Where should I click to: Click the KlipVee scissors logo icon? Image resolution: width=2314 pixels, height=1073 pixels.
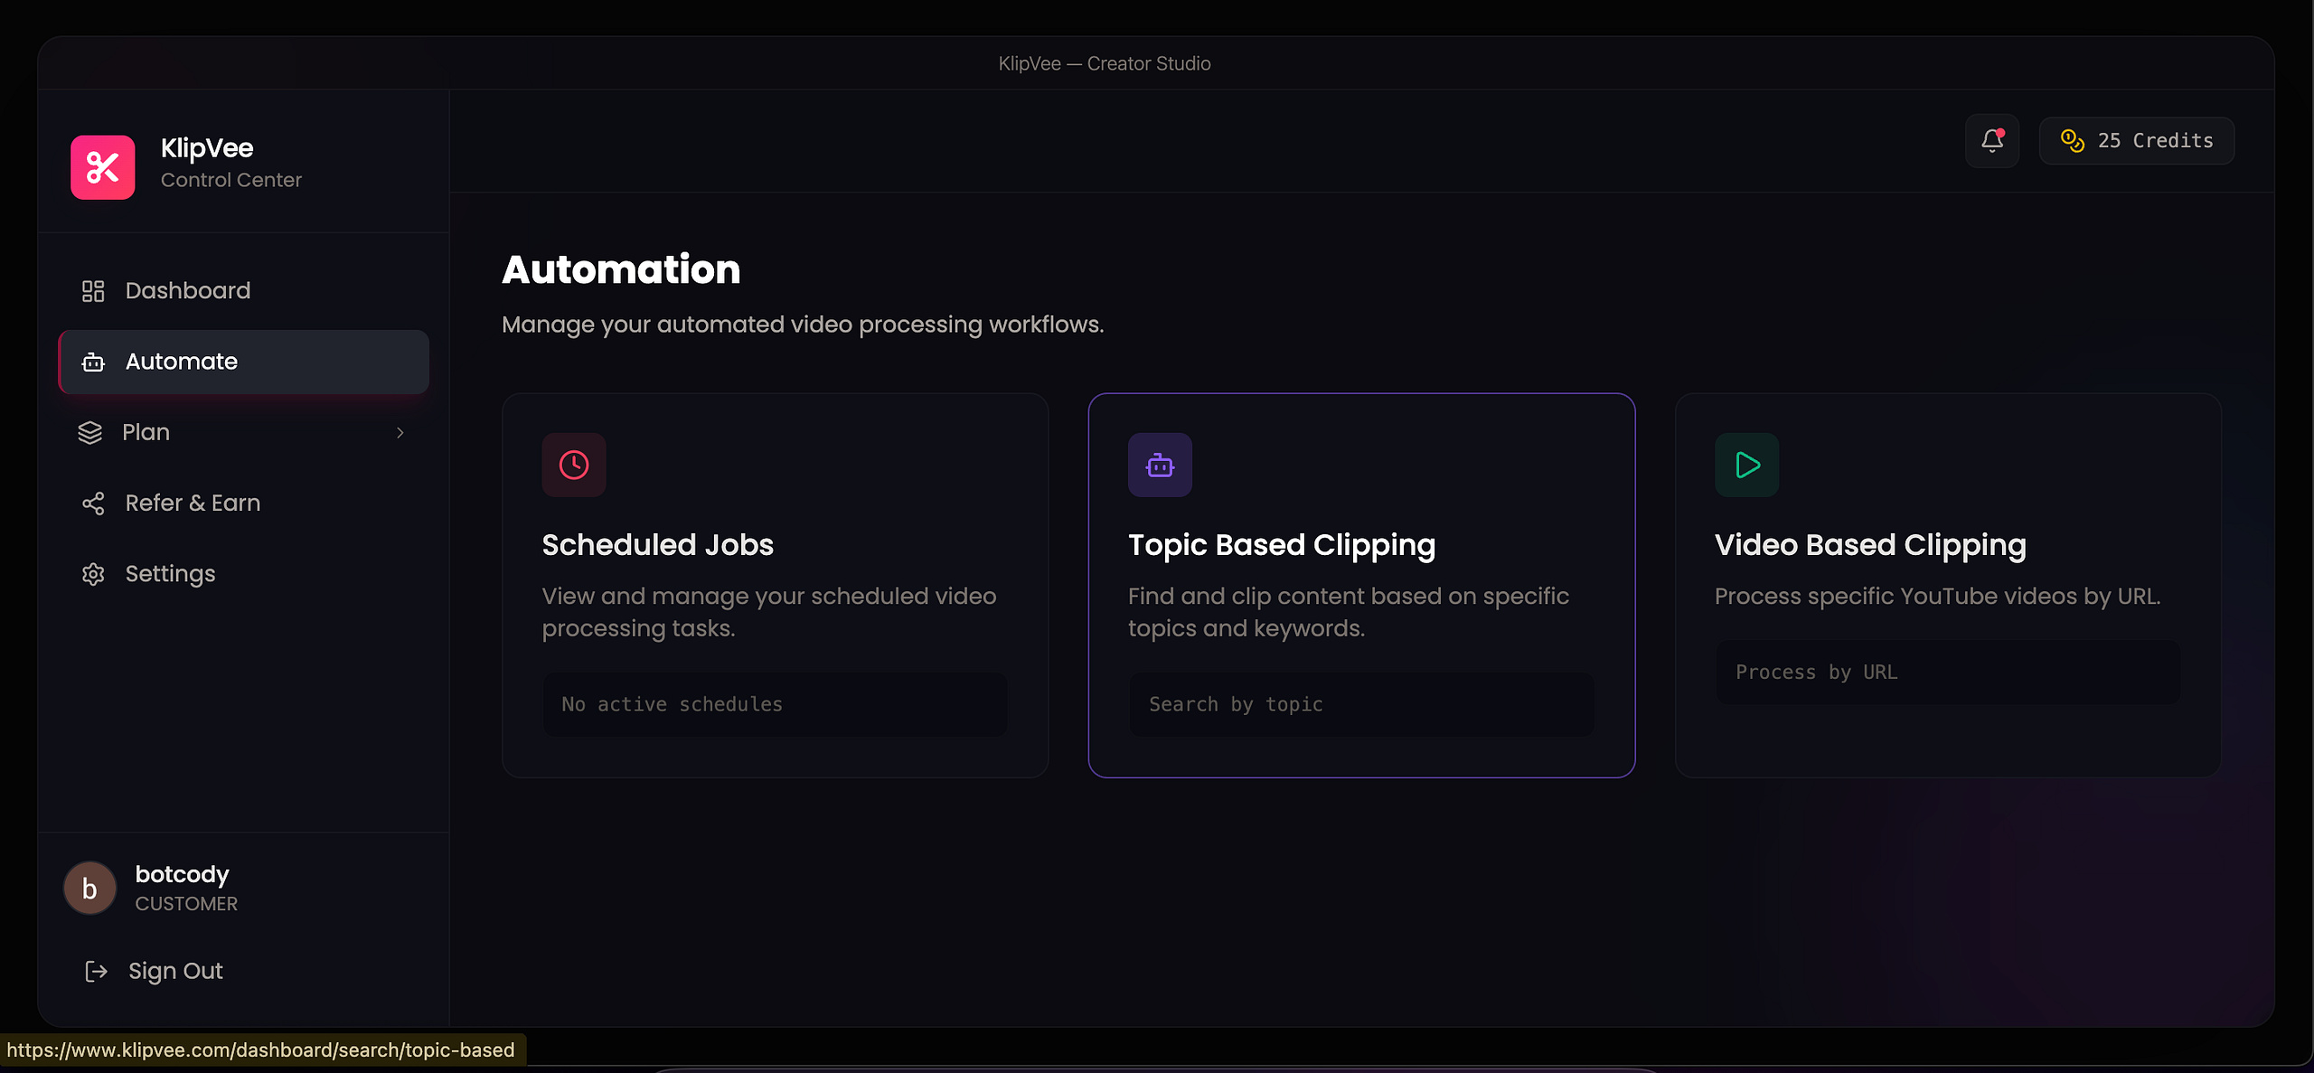(103, 167)
